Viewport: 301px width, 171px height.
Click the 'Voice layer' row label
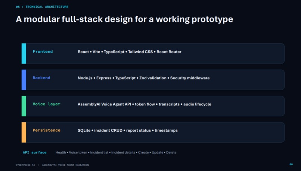coord(46,104)
